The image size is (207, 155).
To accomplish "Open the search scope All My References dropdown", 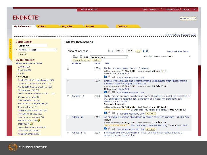I will click(37, 50).
